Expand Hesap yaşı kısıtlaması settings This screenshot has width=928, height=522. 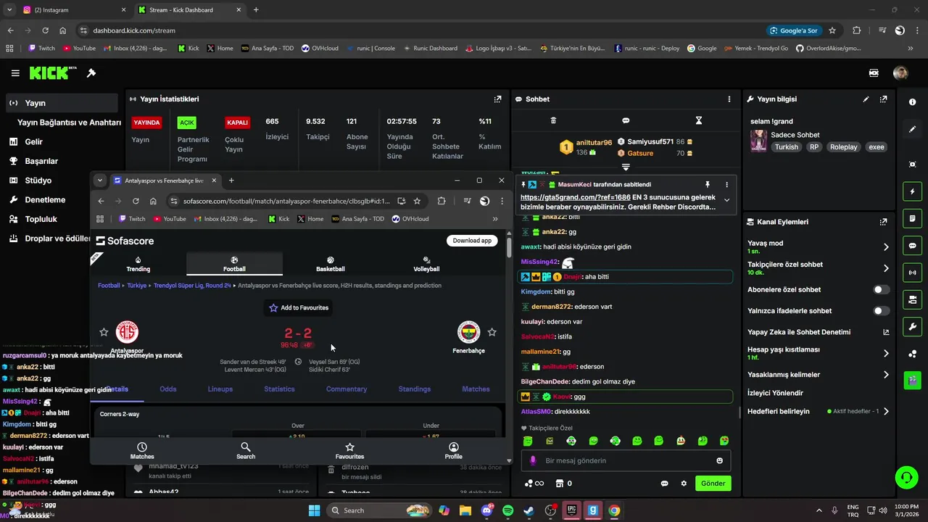point(886,353)
